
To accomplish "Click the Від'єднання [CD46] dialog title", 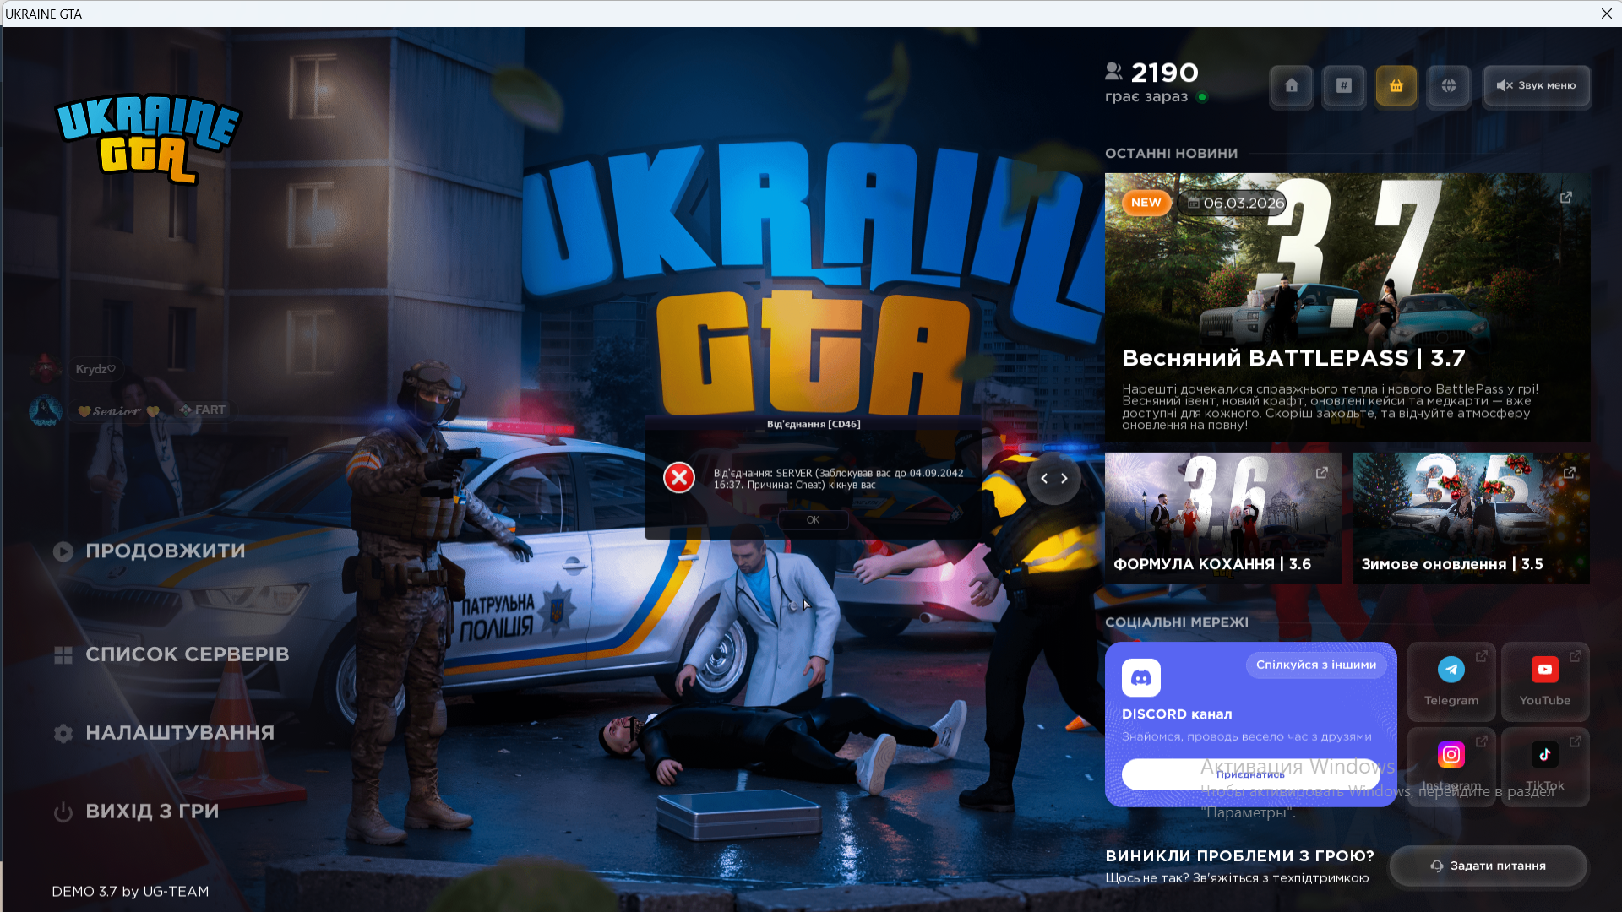I will click(x=814, y=424).
